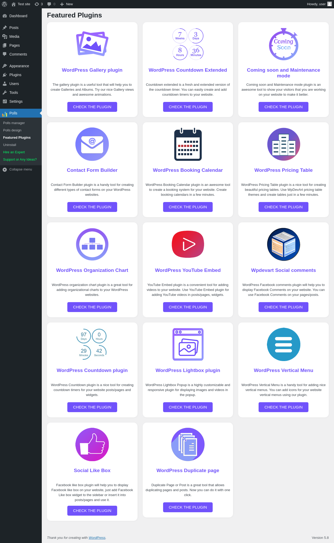This screenshot has height=543, width=334.
Task: Click the Booking Calendar icon
Action: point(188,144)
